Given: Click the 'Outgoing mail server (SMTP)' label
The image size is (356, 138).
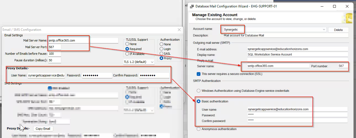Looking at the screenshot, I should pos(211,43).
